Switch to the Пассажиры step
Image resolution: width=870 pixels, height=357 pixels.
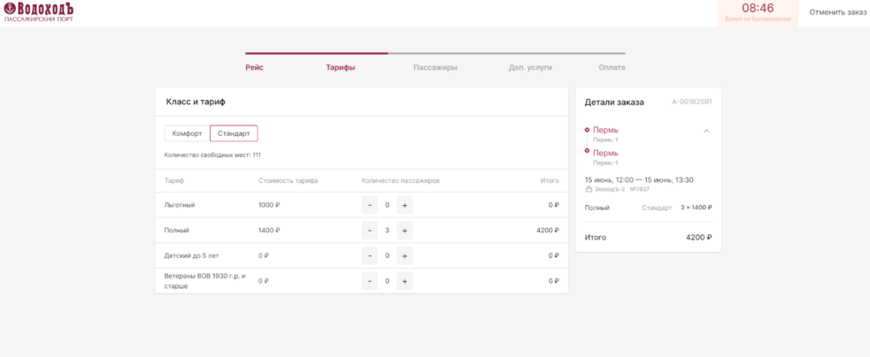tap(435, 68)
